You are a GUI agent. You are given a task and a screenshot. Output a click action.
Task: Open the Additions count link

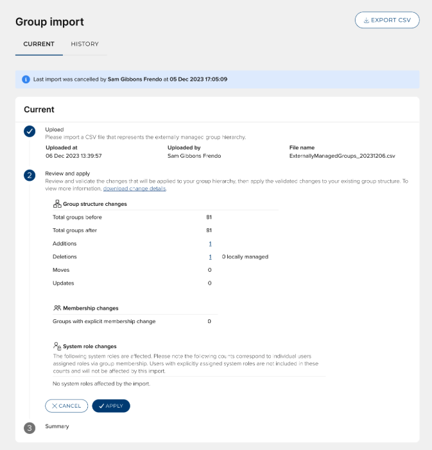click(x=210, y=244)
